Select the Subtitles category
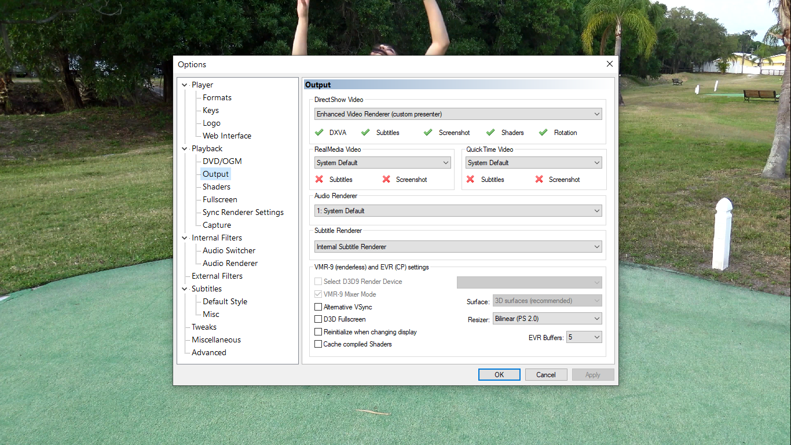Viewport: 791px width, 445px height. pos(207,289)
